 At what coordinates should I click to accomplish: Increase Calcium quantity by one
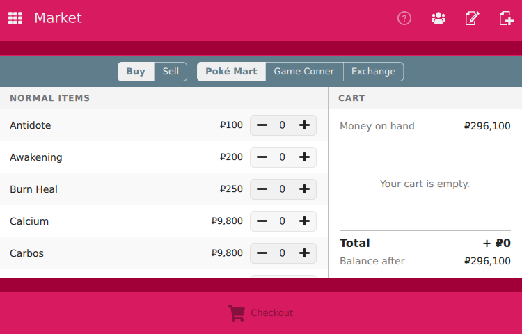(x=304, y=221)
